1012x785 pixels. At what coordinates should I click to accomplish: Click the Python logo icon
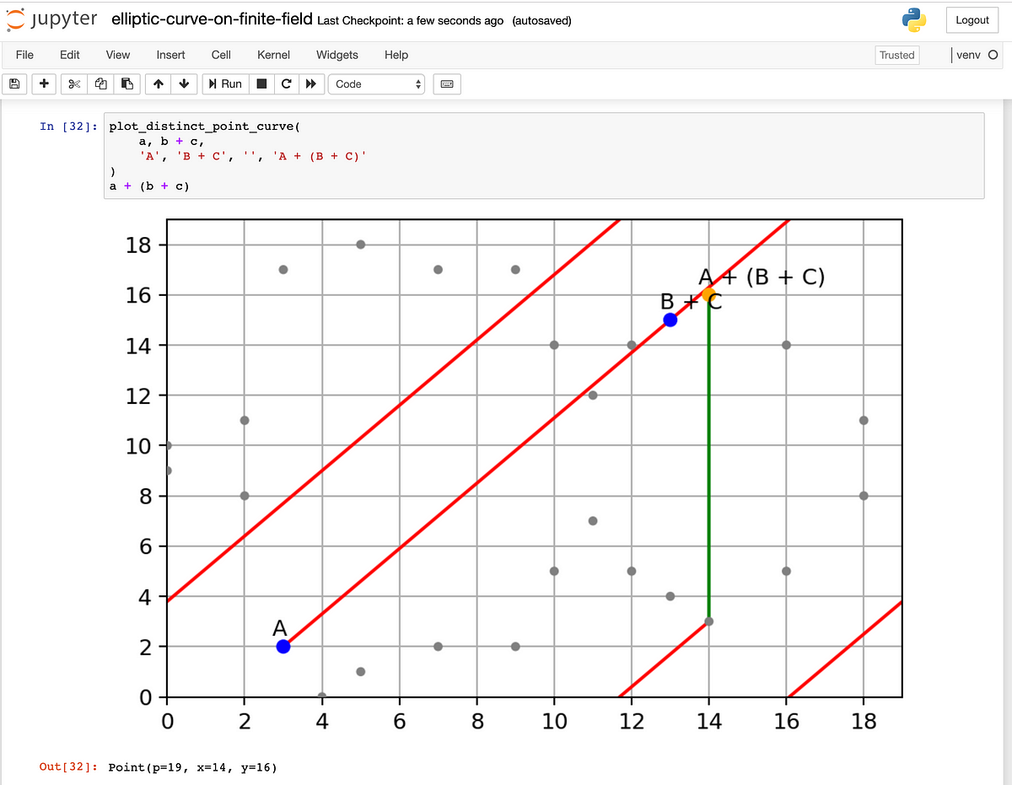(x=914, y=19)
